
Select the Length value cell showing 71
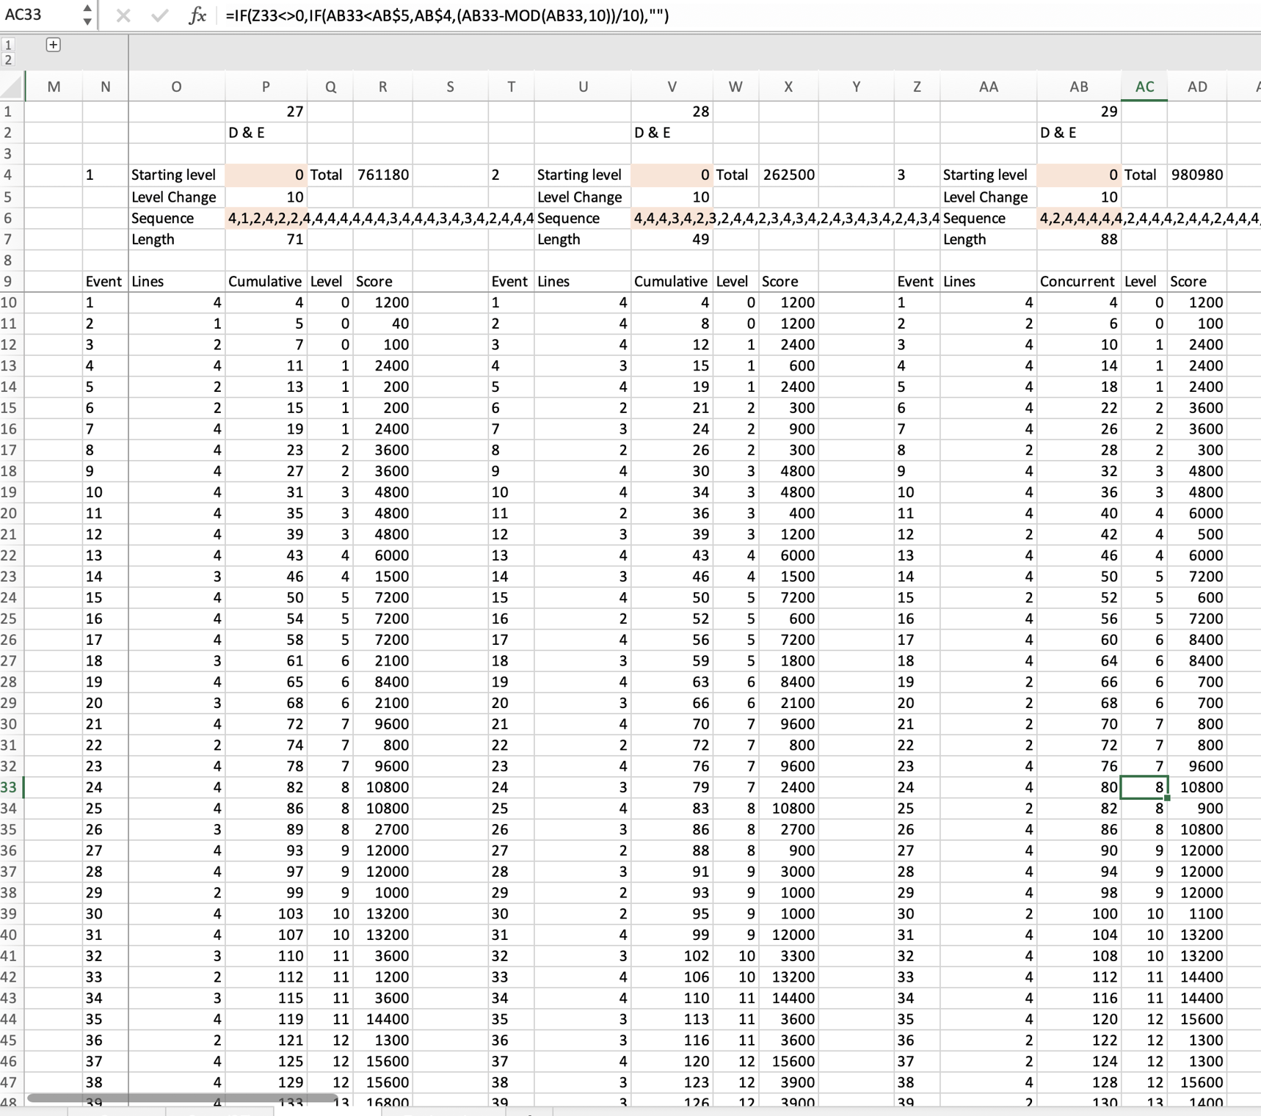[265, 239]
